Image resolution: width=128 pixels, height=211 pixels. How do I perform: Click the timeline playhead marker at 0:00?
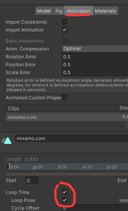[x=8, y=167]
